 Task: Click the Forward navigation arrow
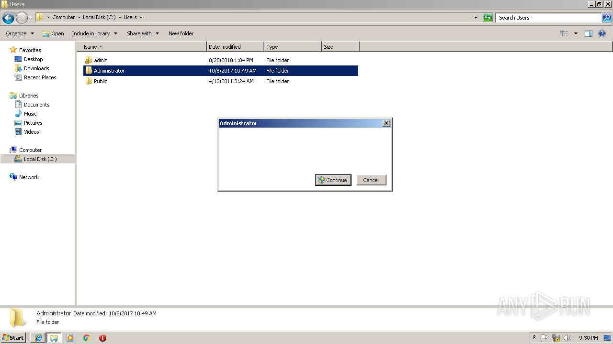22,18
